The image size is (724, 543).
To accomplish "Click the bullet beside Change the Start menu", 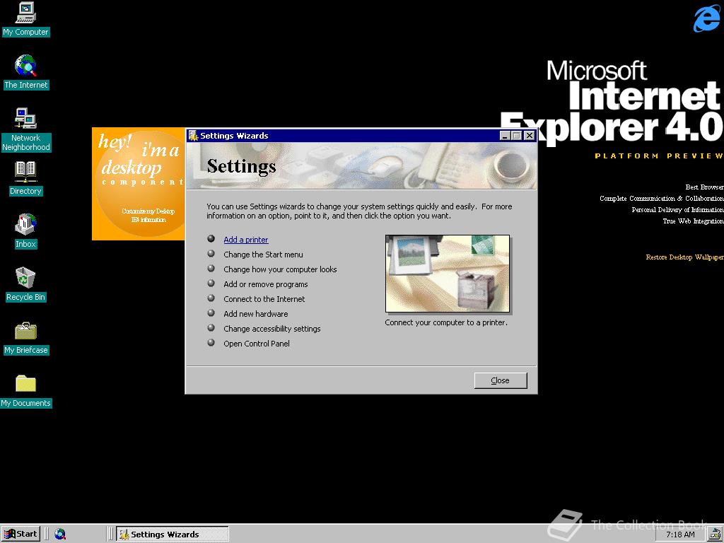I will [x=211, y=254].
